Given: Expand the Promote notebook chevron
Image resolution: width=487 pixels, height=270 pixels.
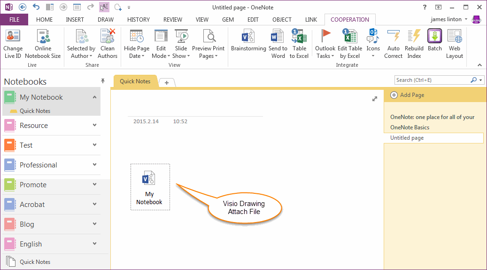Looking at the screenshot, I should click(x=95, y=184).
